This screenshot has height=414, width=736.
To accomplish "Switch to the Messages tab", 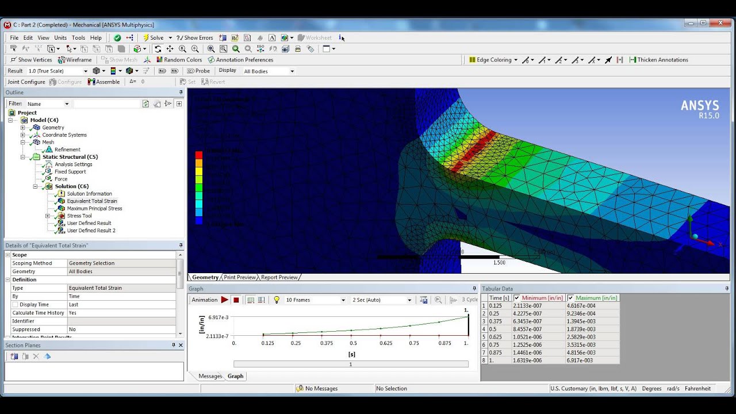I will pyautogui.click(x=210, y=376).
